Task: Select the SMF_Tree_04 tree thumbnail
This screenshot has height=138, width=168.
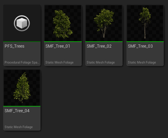Action: coord(22,88)
